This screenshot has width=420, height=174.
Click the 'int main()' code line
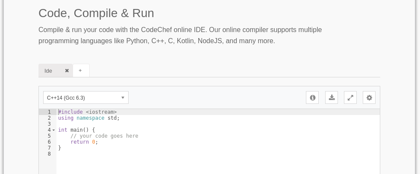(x=76, y=130)
